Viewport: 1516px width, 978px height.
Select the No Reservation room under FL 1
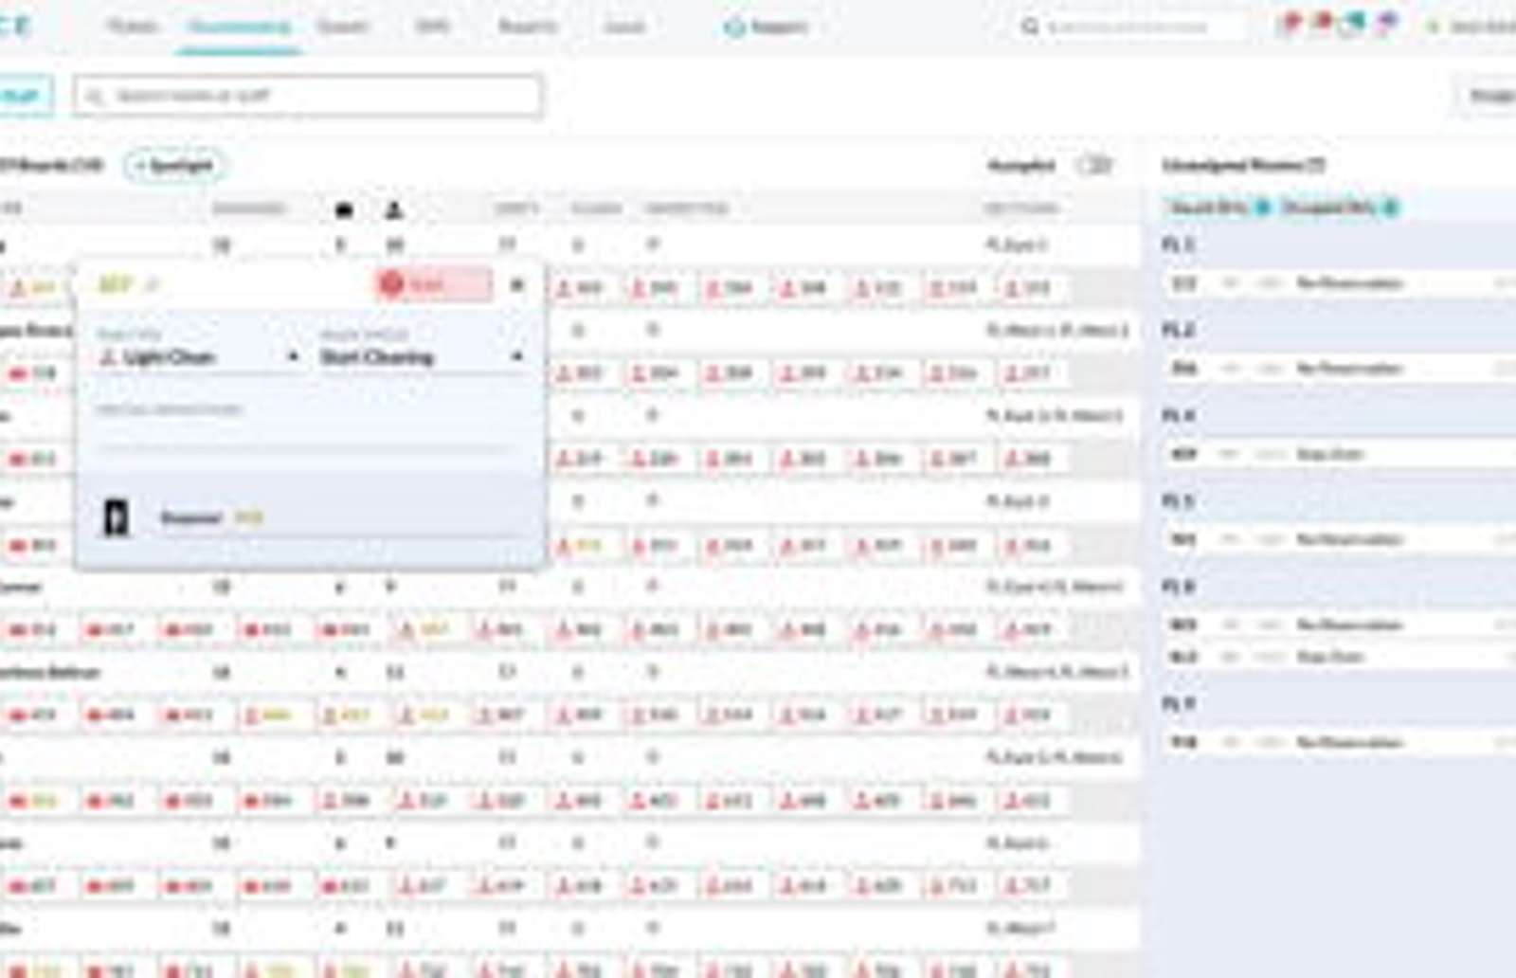click(1340, 283)
